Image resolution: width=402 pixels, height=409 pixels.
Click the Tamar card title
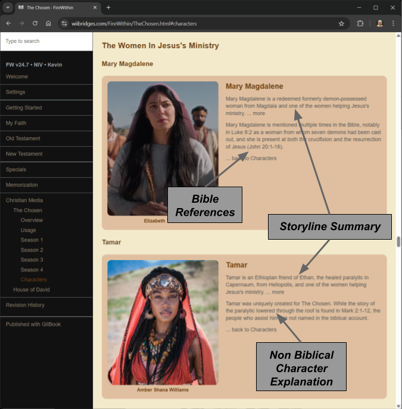(x=236, y=265)
